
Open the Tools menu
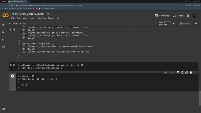tap(51, 18)
